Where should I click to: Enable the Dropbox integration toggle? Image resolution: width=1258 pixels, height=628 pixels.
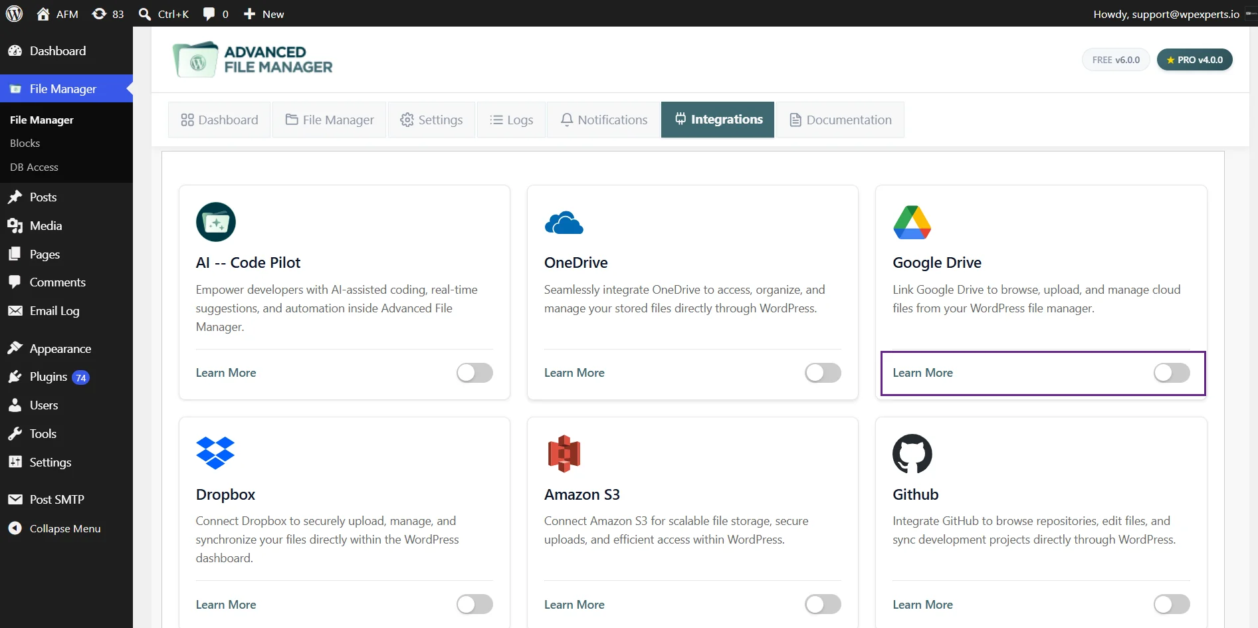[474, 604]
